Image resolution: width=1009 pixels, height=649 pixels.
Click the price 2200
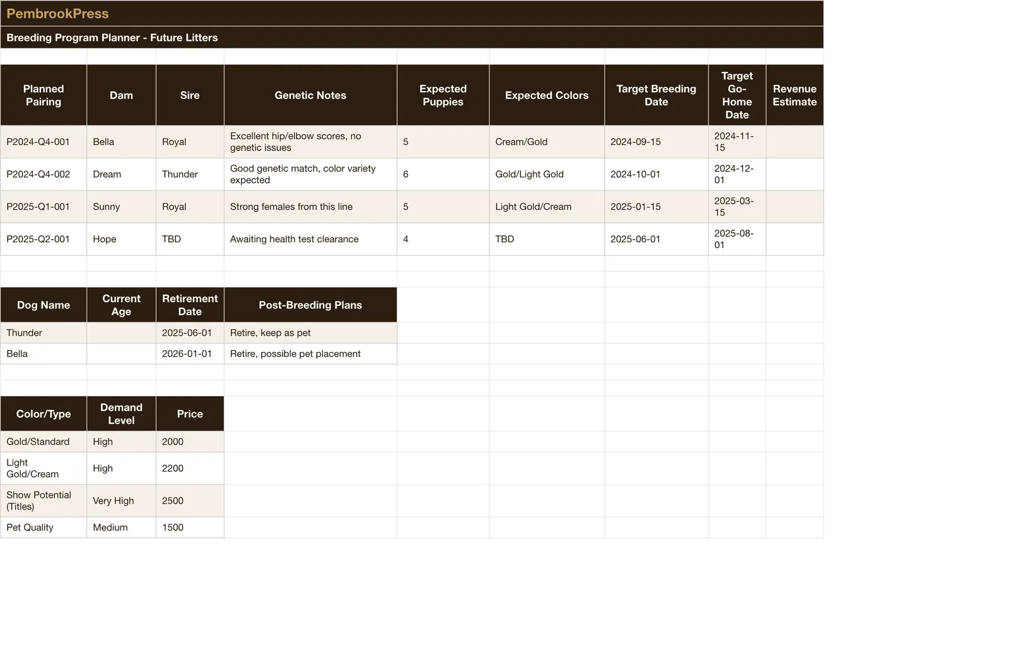[x=190, y=469]
